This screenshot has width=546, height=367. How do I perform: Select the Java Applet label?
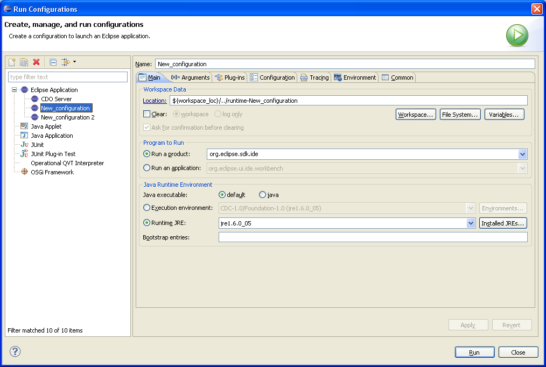pyautogui.click(x=46, y=126)
